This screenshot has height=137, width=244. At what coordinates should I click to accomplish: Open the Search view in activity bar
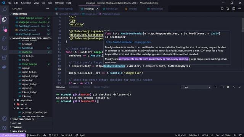click(4, 10)
